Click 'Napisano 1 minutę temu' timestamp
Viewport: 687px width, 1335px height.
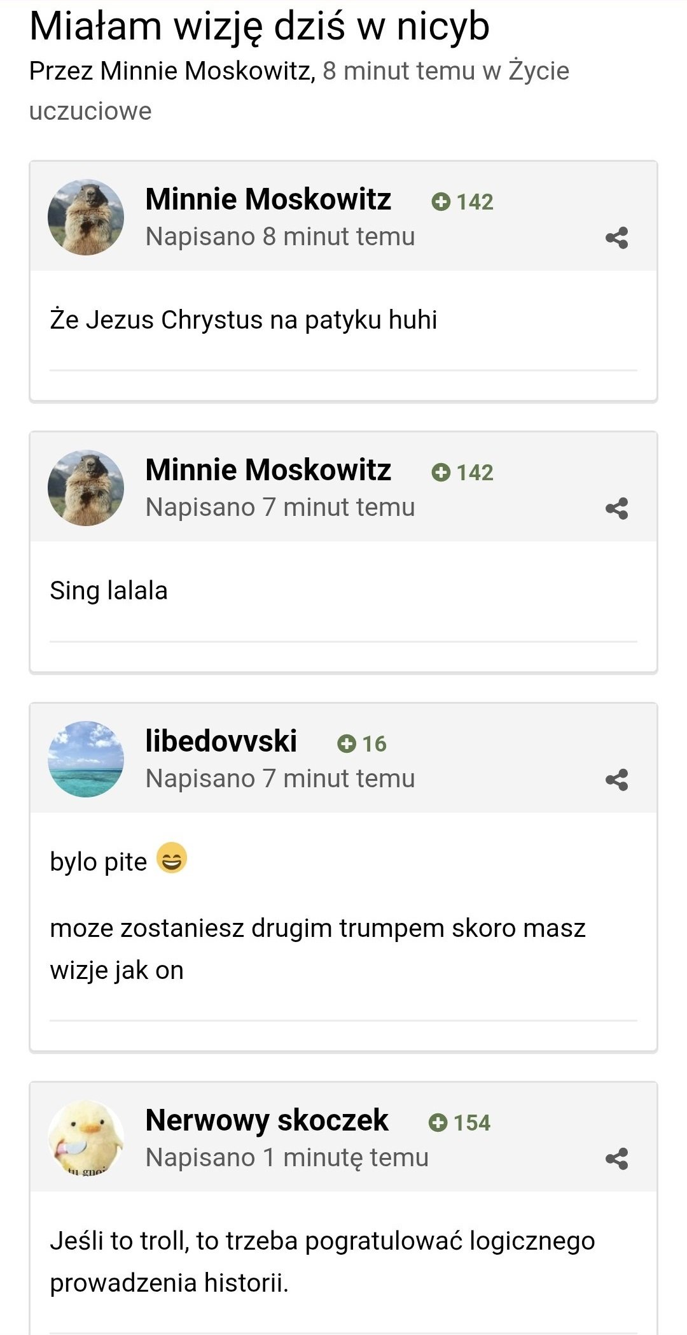click(287, 1157)
